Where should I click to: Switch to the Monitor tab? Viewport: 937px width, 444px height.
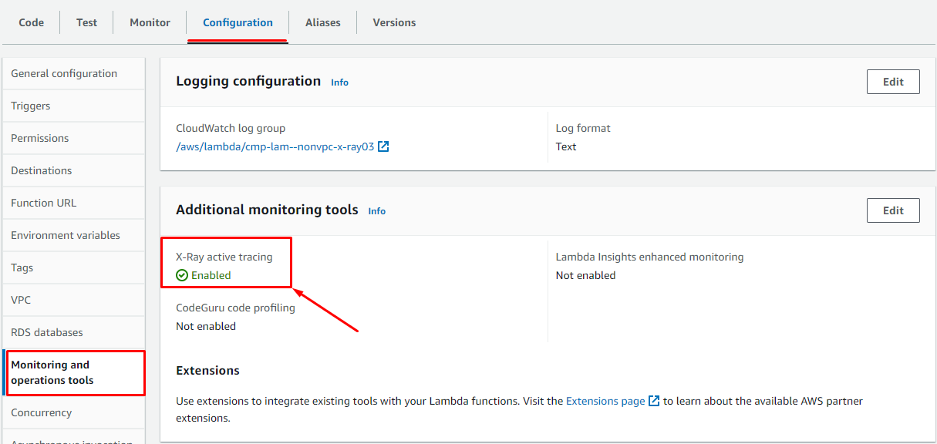pyautogui.click(x=150, y=22)
